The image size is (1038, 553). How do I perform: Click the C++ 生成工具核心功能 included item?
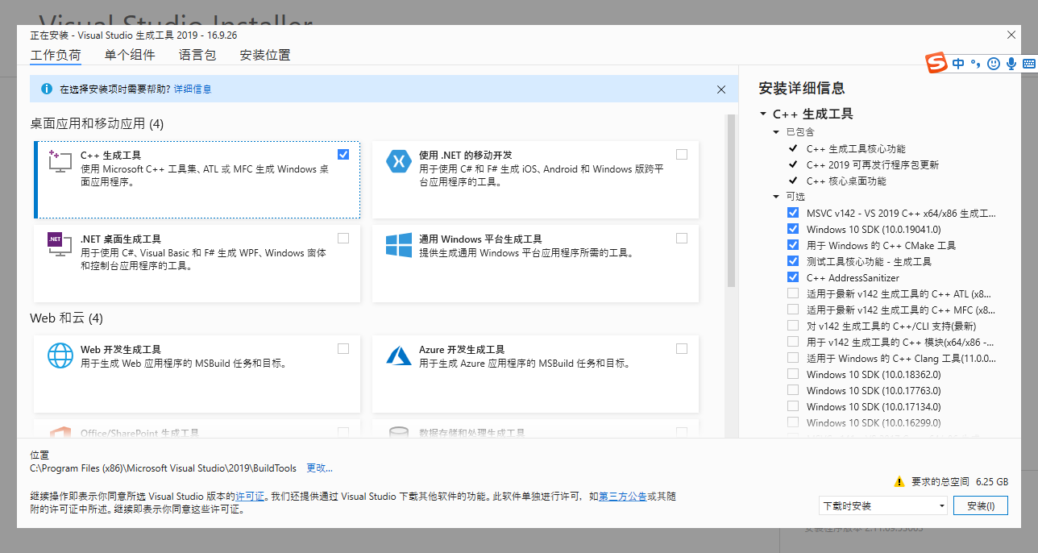(x=856, y=148)
